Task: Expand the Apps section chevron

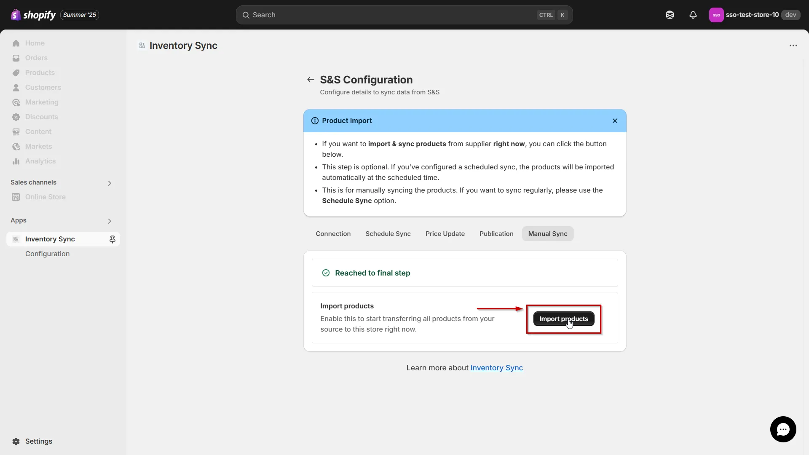Action: [x=110, y=221]
